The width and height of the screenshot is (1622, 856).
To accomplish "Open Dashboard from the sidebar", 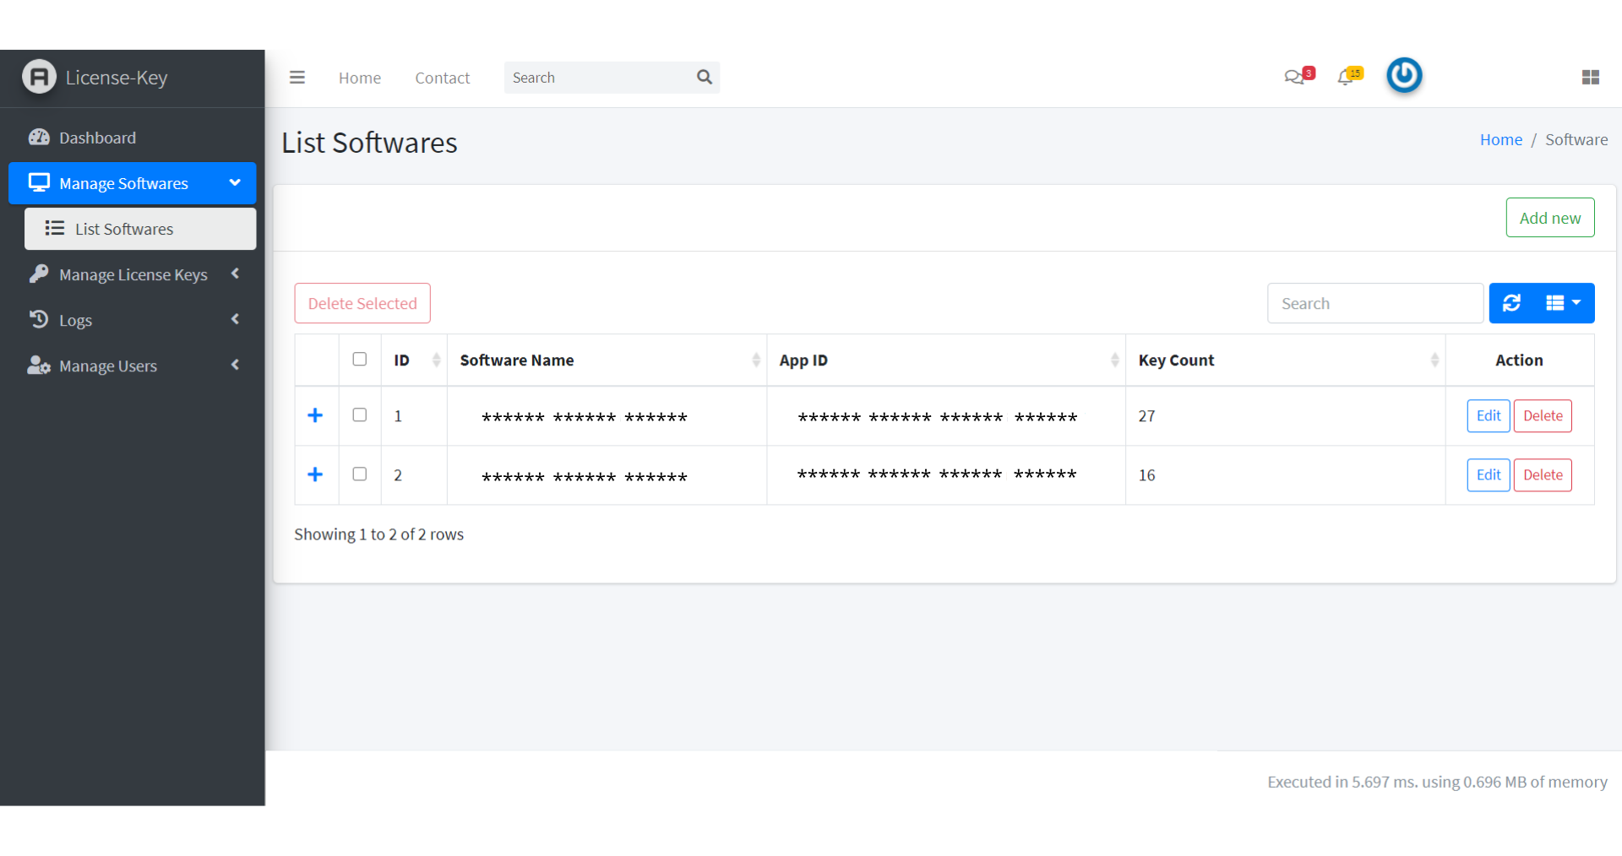I will point(97,138).
